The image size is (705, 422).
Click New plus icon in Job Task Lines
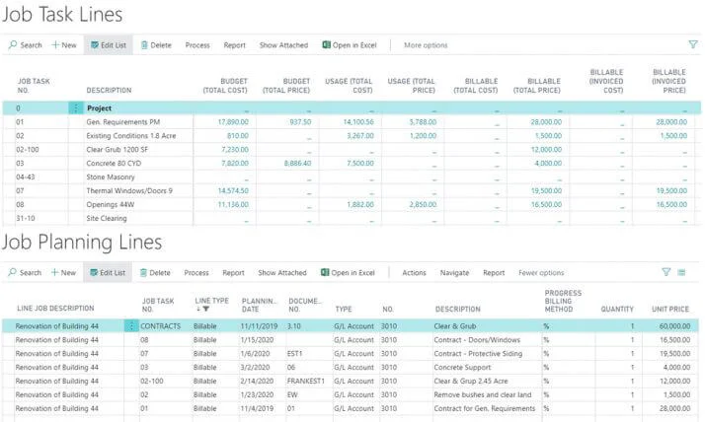55,45
